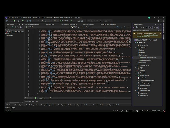
Task: Open GitHub Copilot icon at top right
Action: [x=158, y=21]
